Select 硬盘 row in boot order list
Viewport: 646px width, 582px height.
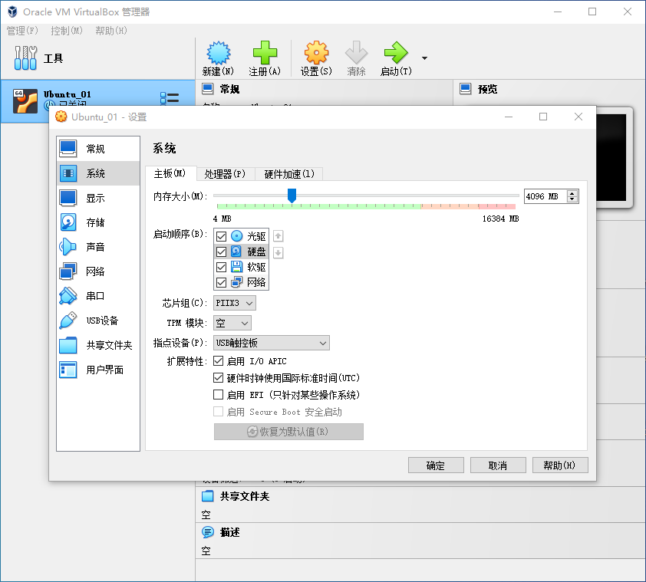[242, 252]
